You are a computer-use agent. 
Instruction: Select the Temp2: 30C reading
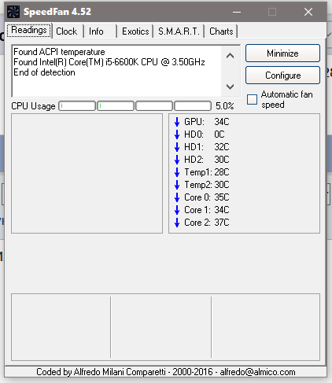point(207,185)
